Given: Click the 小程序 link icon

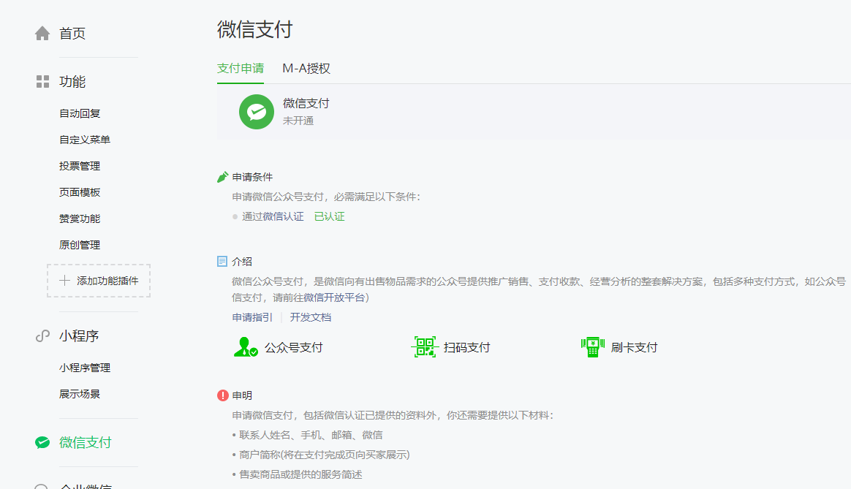Looking at the screenshot, I should click(42, 336).
